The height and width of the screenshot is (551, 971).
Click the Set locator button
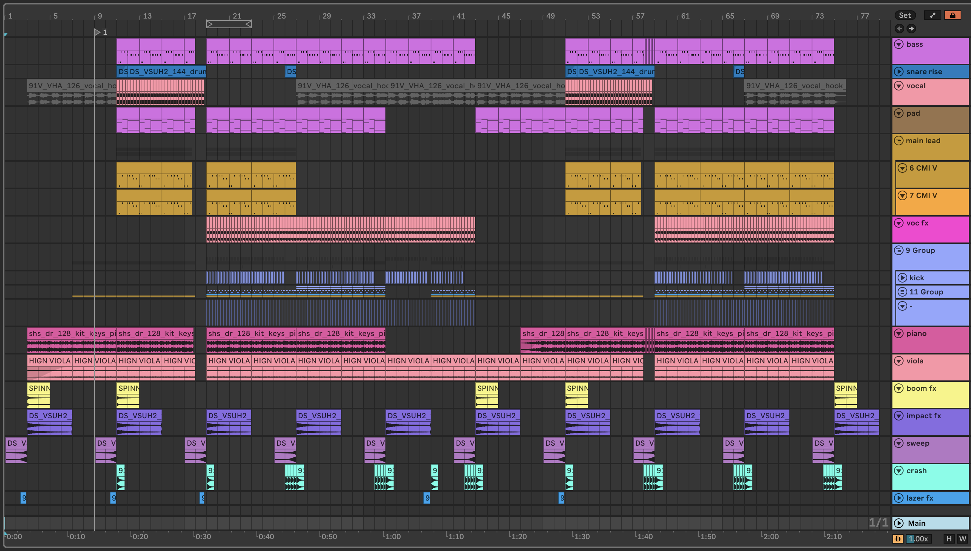905,15
